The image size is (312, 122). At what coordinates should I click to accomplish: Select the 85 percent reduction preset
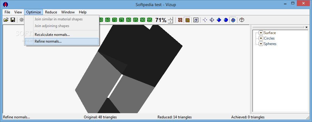pos(136,20)
